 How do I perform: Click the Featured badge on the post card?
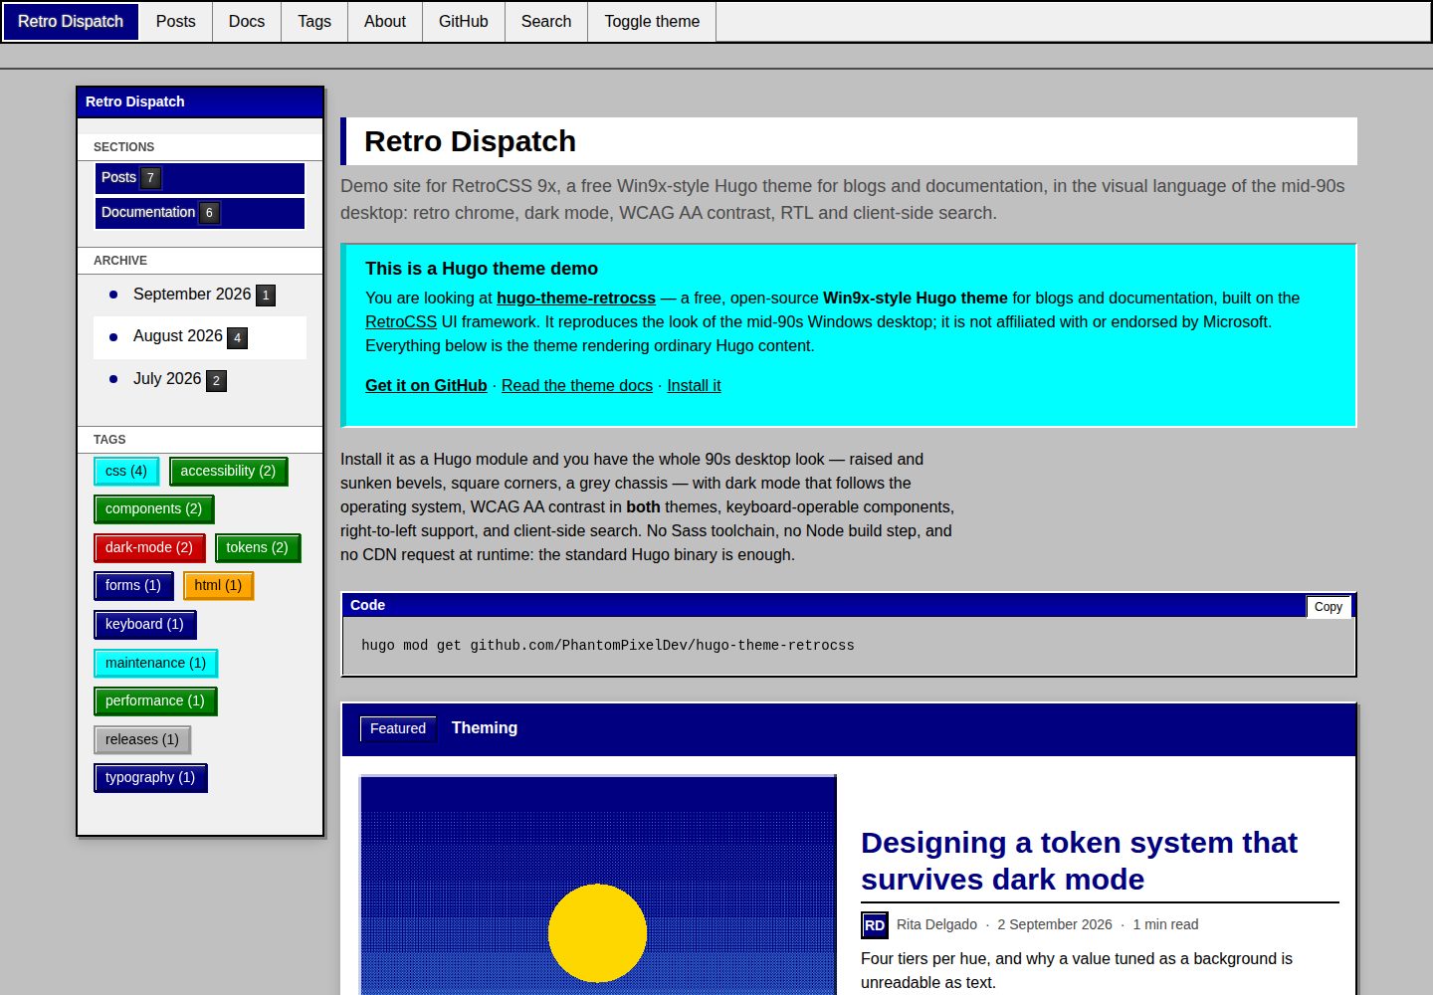tap(398, 728)
